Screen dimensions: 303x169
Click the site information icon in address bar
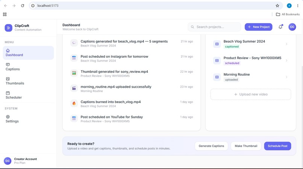(33, 6)
